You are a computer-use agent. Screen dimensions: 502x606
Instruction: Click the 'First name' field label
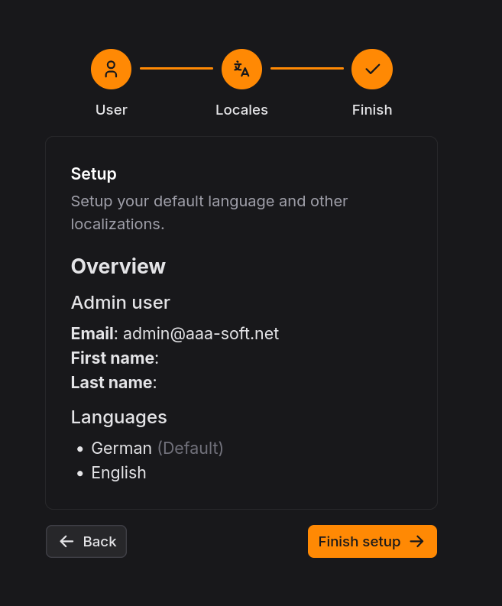pyautogui.click(x=113, y=358)
